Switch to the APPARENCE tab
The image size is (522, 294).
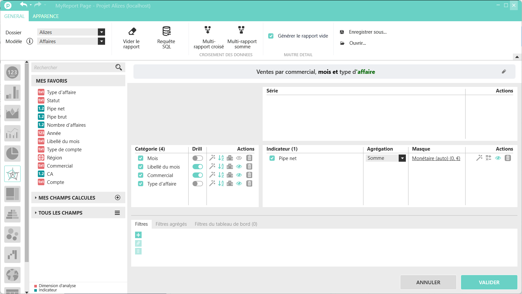[x=46, y=16]
